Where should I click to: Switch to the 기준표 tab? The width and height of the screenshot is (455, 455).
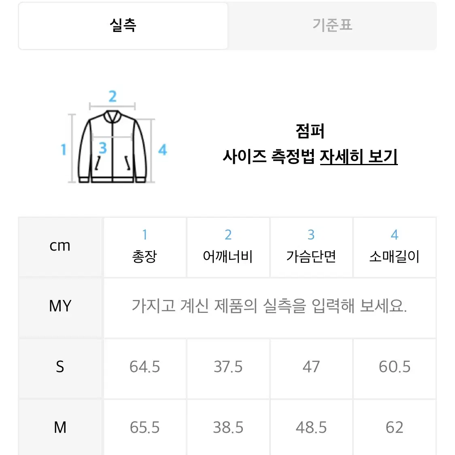point(332,26)
